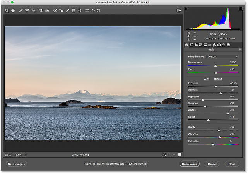The height and width of the screenshot is (174, 248).
Task: Click the Contrast slider handle
Action: click(x=221, y=93)
